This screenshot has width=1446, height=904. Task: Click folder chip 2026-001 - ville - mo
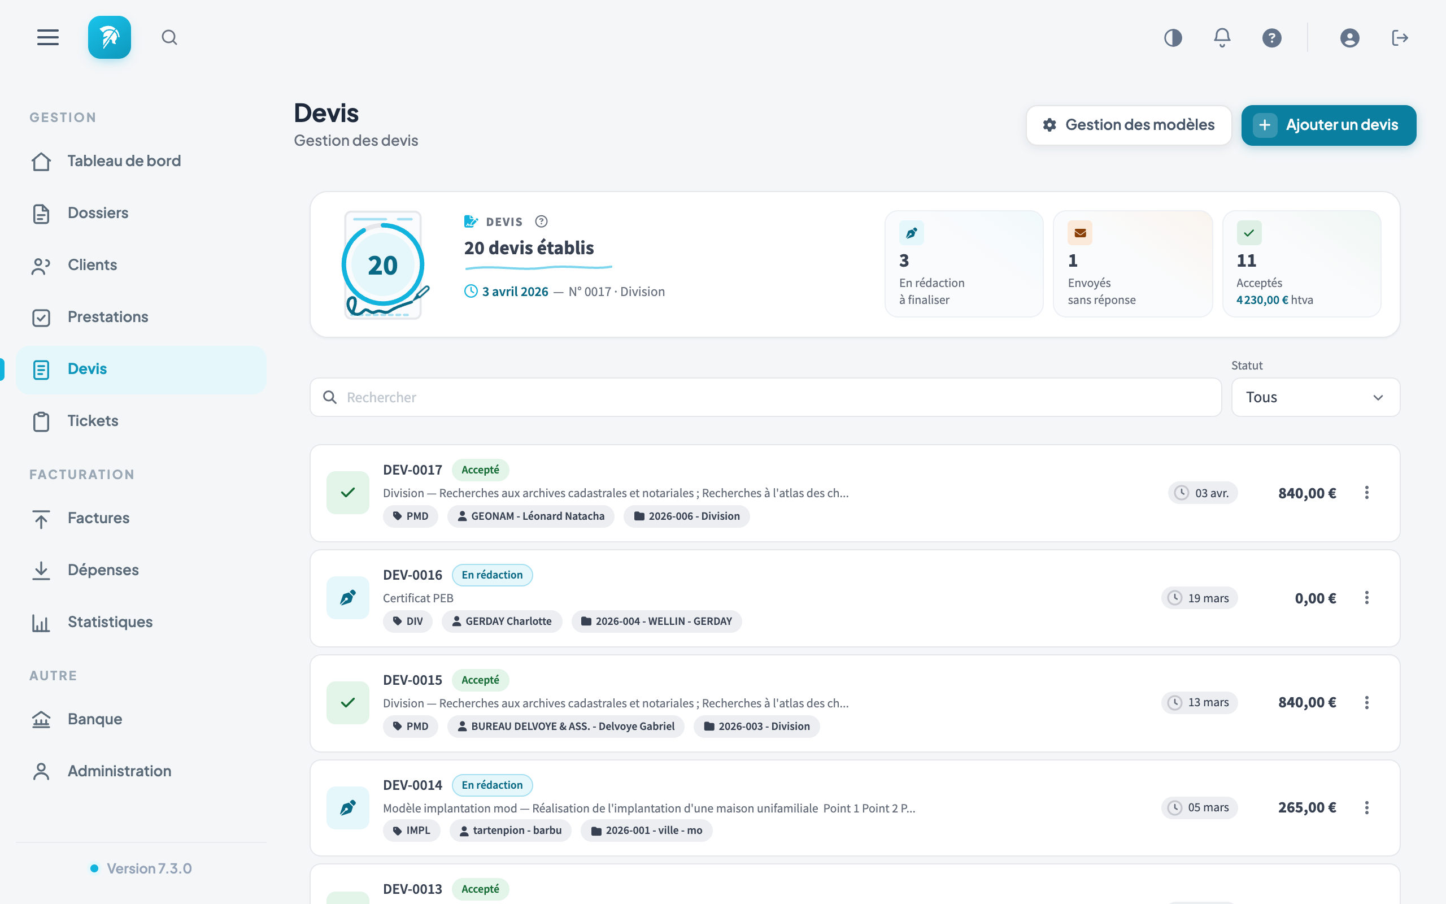click(647, 831)
